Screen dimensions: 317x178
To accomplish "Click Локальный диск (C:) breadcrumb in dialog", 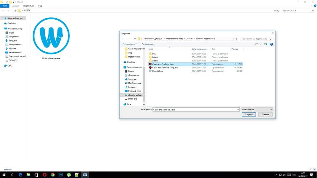I will [153, 39].
